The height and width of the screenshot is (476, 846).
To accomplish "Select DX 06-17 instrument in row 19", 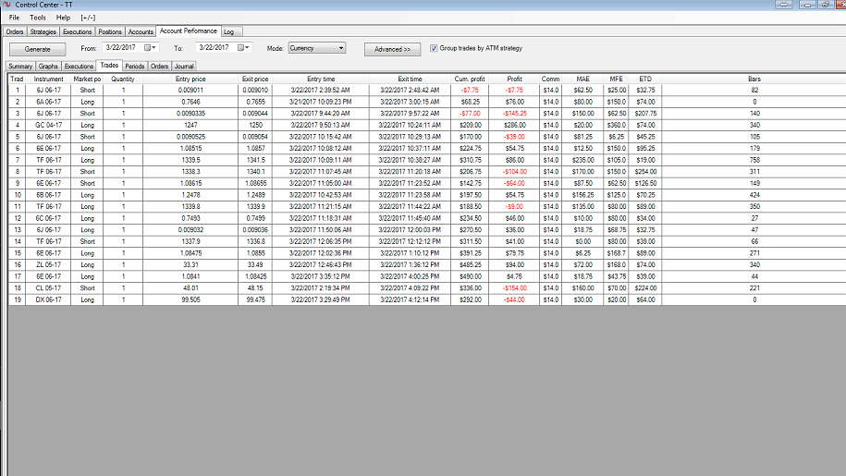I will (x=48, y=299).
